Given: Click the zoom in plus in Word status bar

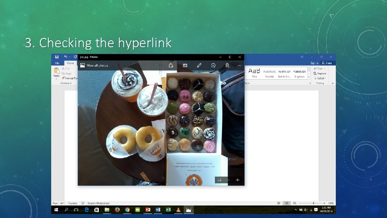Looking at the screenshot, I should pyautogui.click(x=324, y=203).
